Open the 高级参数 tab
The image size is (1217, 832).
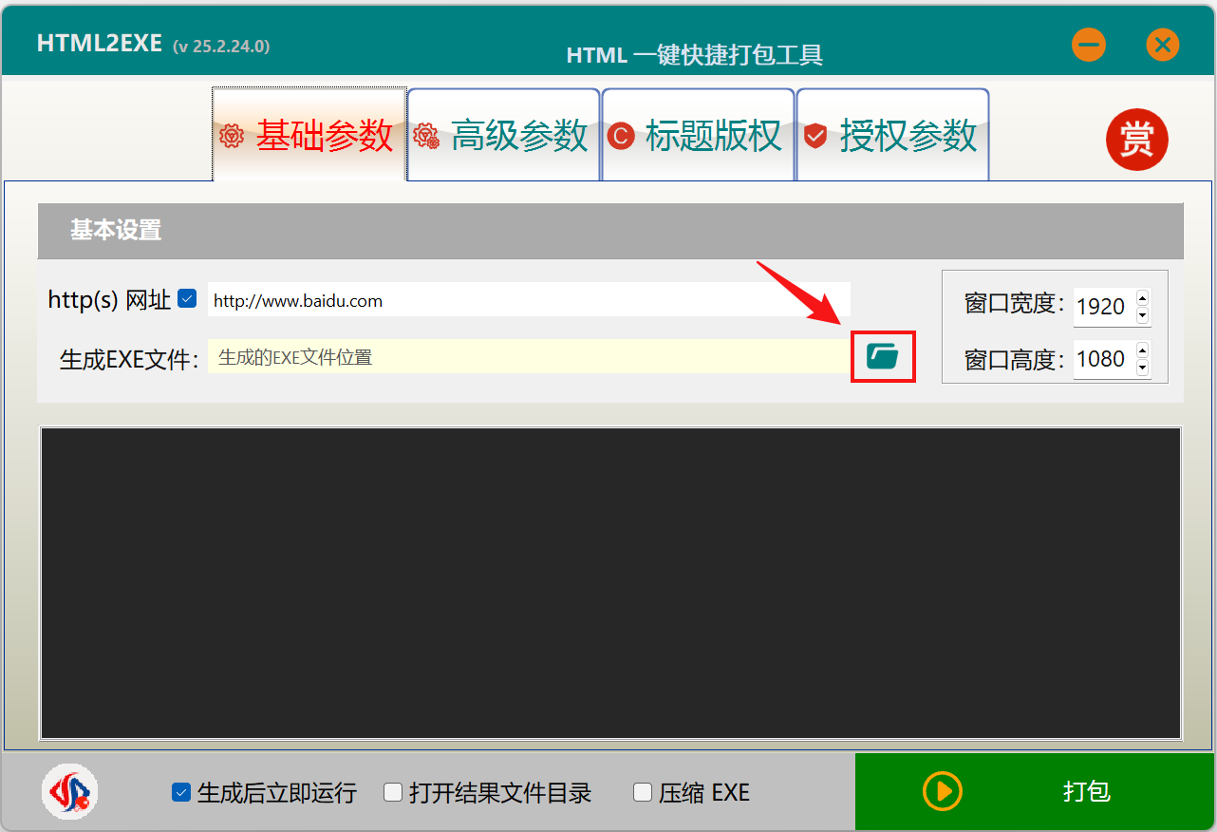pos(504,135)
